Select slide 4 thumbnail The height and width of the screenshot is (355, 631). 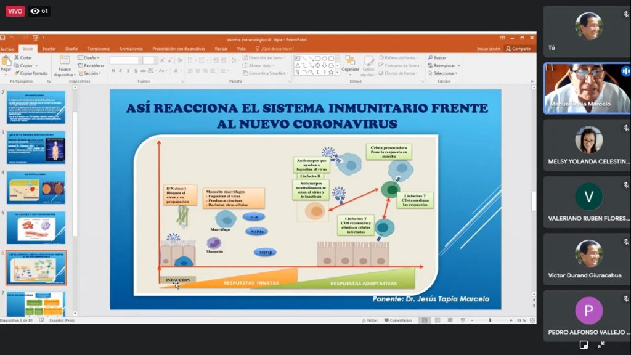(36, 187)
